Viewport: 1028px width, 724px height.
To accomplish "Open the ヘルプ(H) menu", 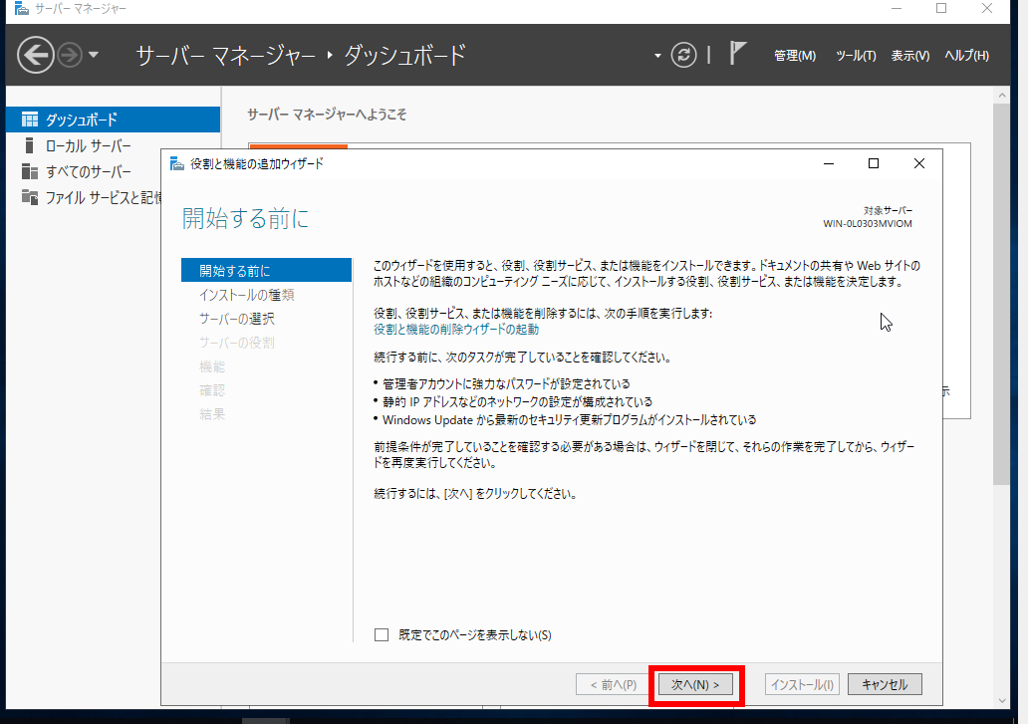I will coord(966,56).
